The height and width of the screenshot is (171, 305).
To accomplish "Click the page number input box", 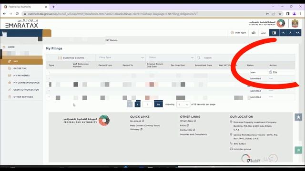I will click(x=147, y=104).
